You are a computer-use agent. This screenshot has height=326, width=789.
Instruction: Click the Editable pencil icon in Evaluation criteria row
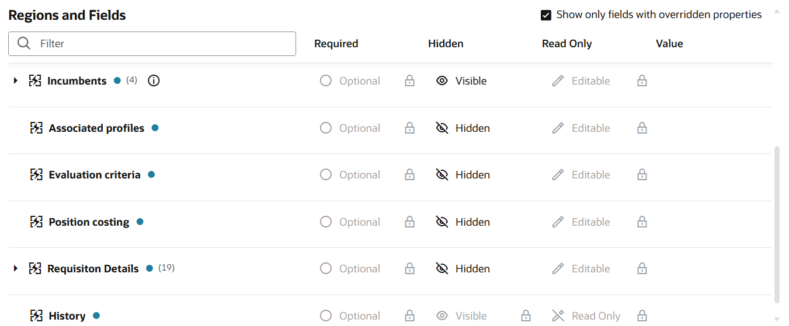(558, 175)
